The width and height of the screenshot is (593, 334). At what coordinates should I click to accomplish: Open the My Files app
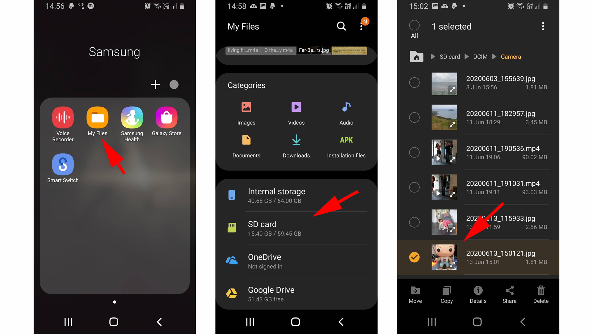click(97, 118)
